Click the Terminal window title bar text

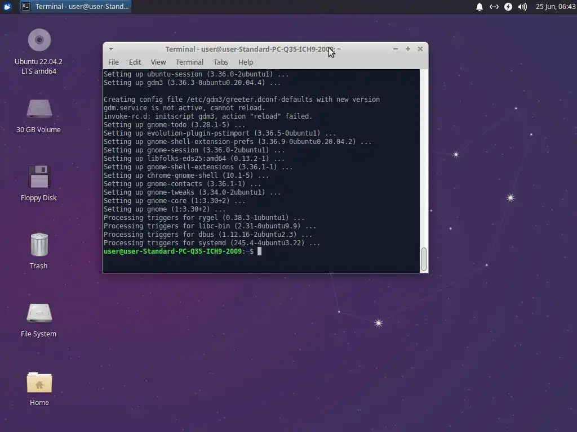tap(253, 49)
